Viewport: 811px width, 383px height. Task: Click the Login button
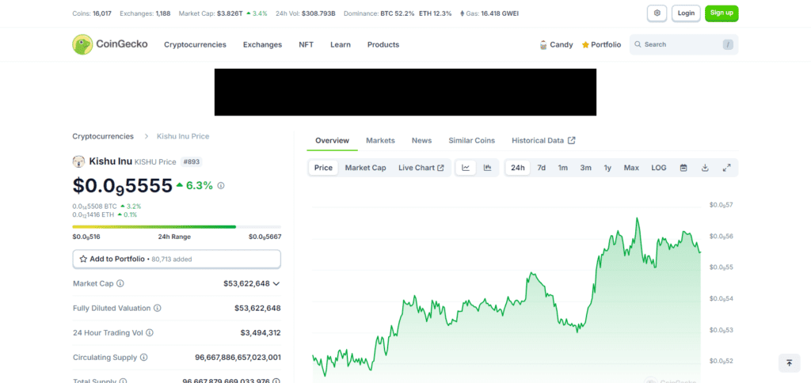click(x=686, y=13)
